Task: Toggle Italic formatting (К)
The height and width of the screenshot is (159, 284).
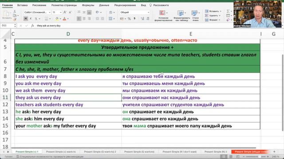Action: (x=31, y=19)
